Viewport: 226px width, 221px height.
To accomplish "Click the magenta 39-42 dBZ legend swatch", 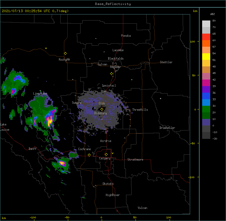I will [206, 83].
